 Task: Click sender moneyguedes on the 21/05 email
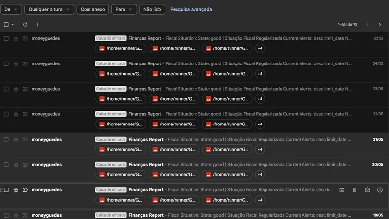(46, 139)
